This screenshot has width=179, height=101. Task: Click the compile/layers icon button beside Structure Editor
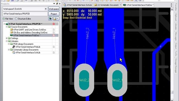[x=50, y=19]
